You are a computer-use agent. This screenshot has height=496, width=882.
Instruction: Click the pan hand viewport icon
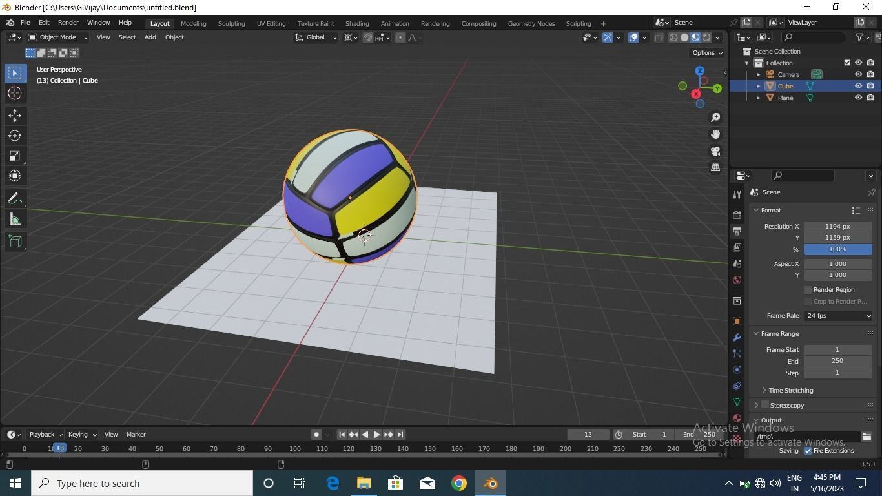pyautogui.click(x=715, y=134)
